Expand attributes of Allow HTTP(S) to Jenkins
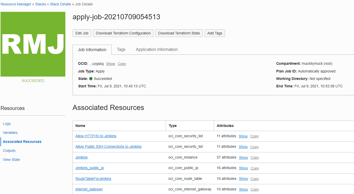Viewport: 354px width, 194px height. click(243, 136)
